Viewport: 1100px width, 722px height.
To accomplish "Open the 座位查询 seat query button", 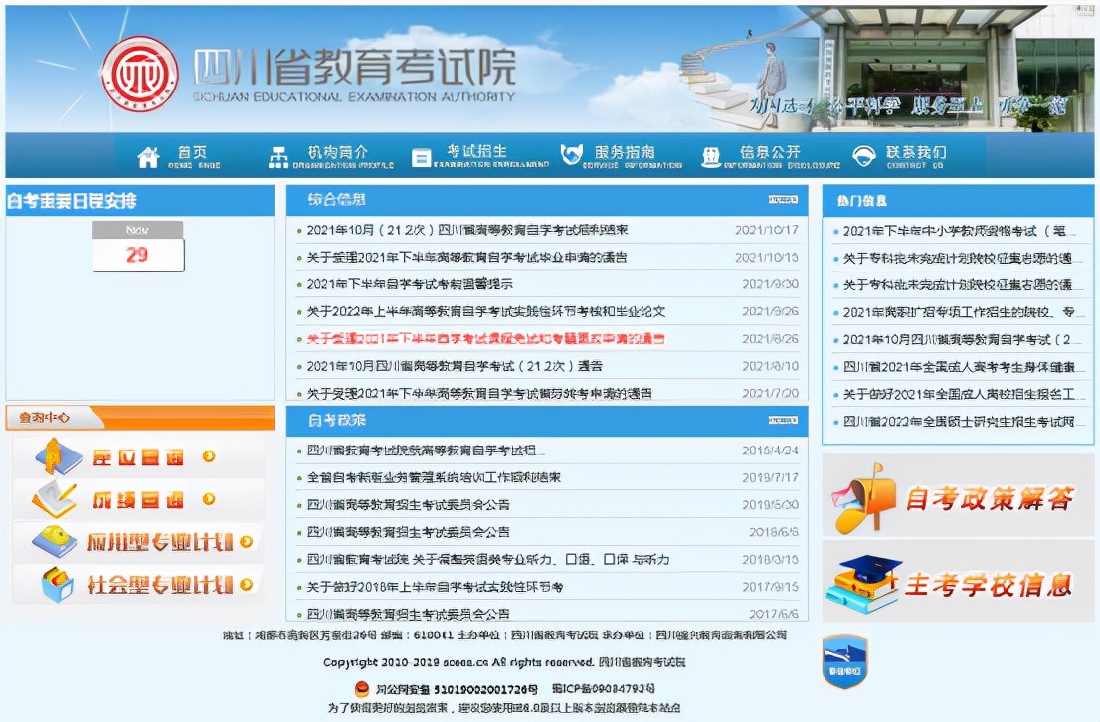I will [137, 456].
